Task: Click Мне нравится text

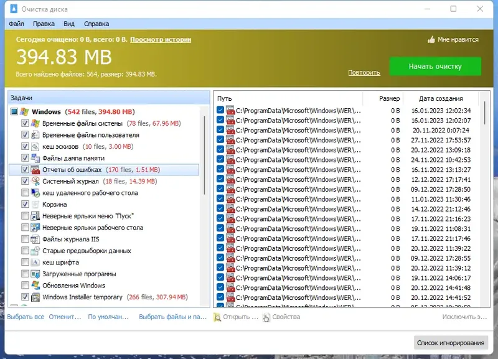Action: tap(458, 40)
